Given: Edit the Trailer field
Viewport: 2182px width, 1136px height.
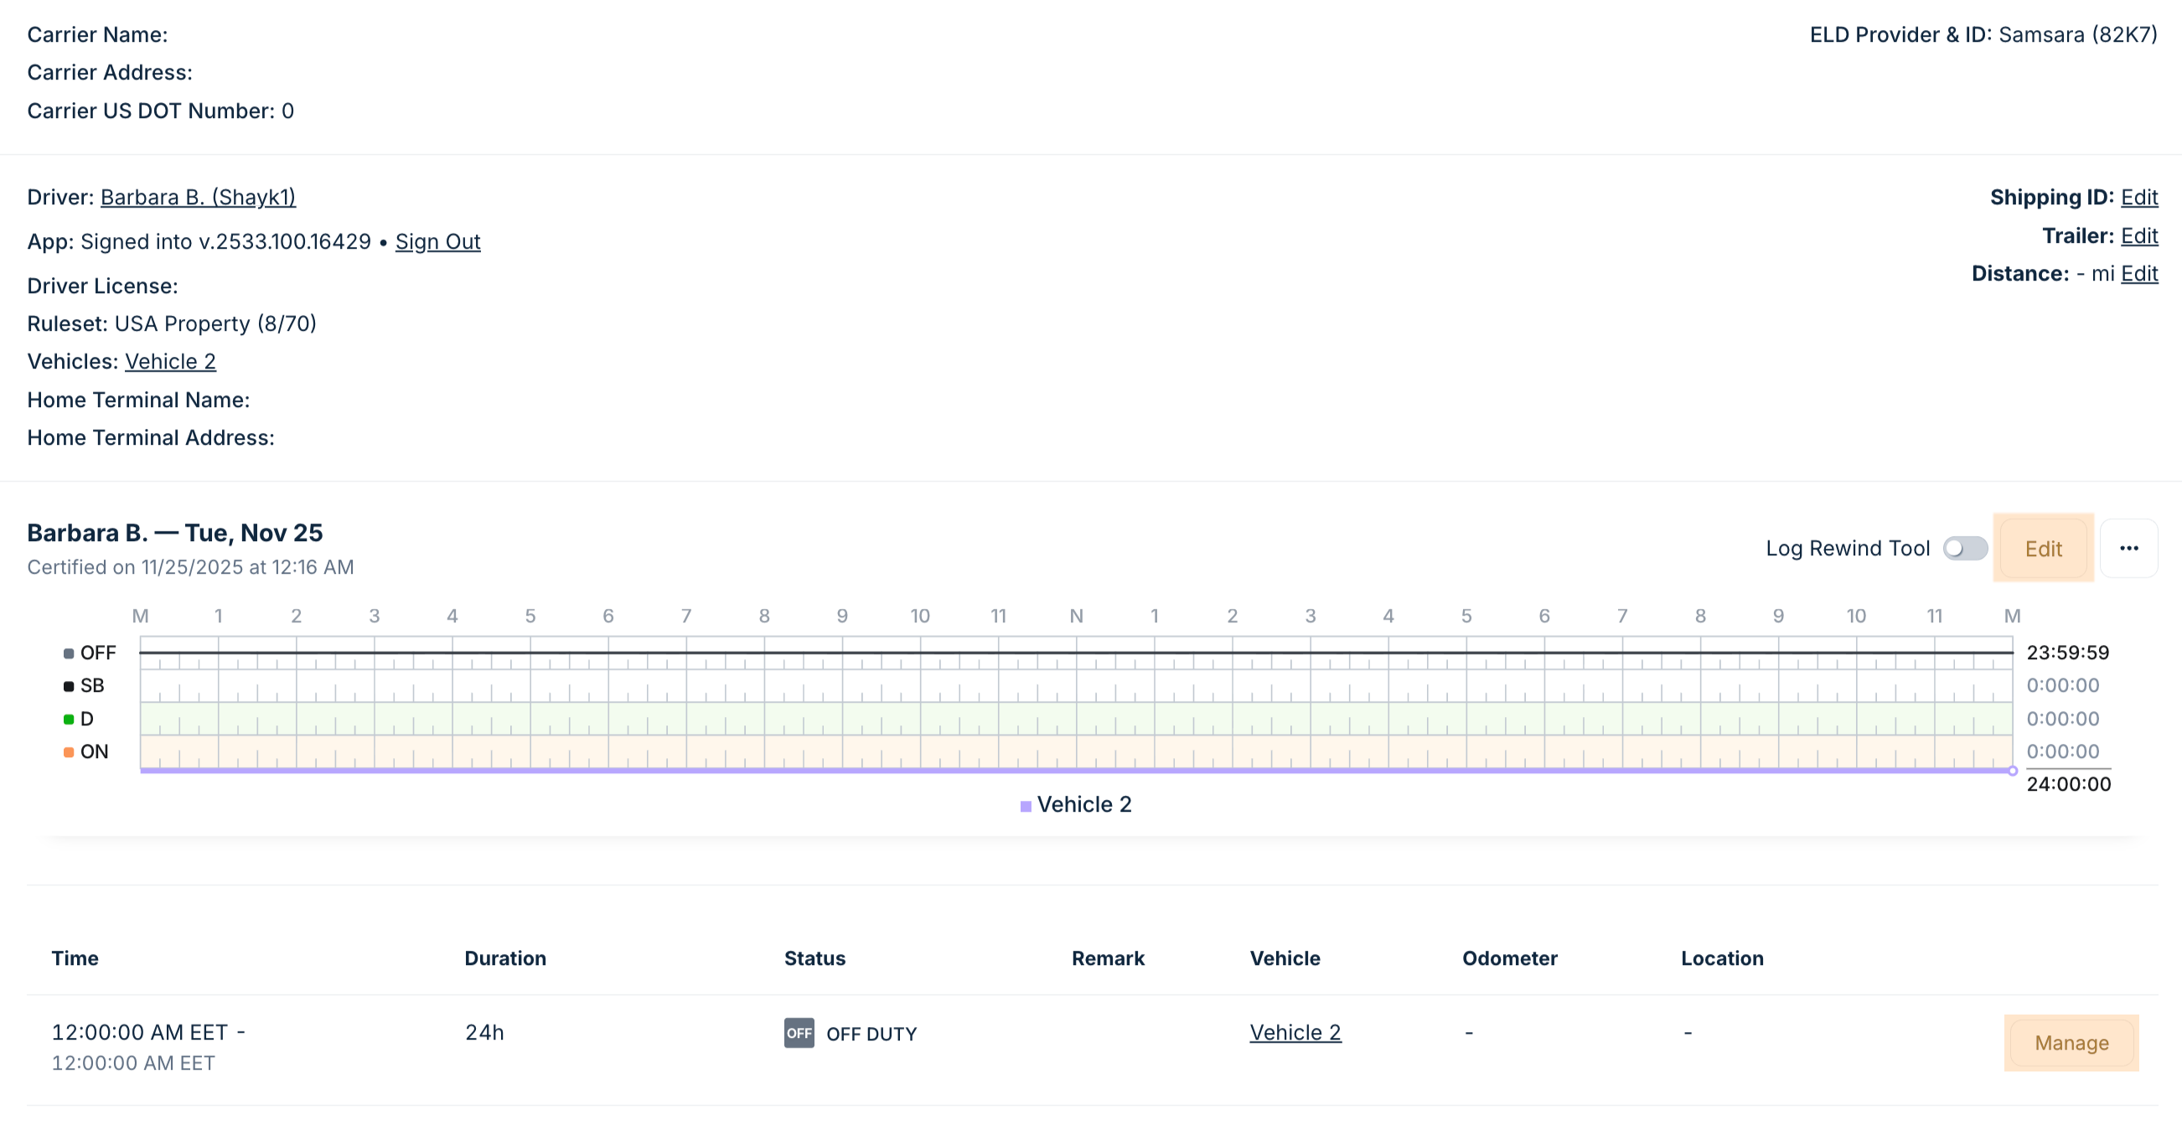Looking at the screenshot, I should pyautogui.click(x=2138, y=235).
